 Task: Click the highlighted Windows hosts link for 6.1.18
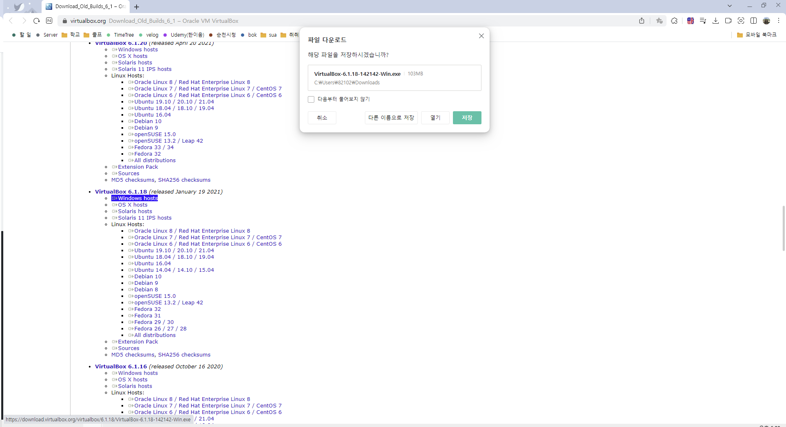pos(135,198)
